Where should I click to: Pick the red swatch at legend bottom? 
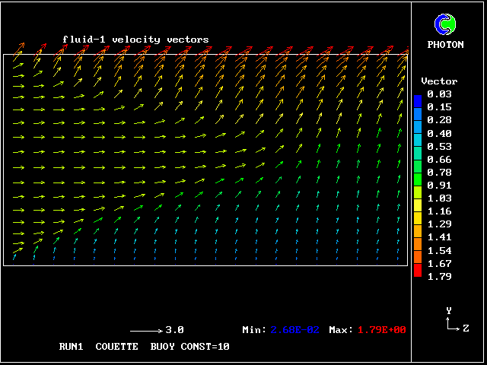tap(418, 271)
